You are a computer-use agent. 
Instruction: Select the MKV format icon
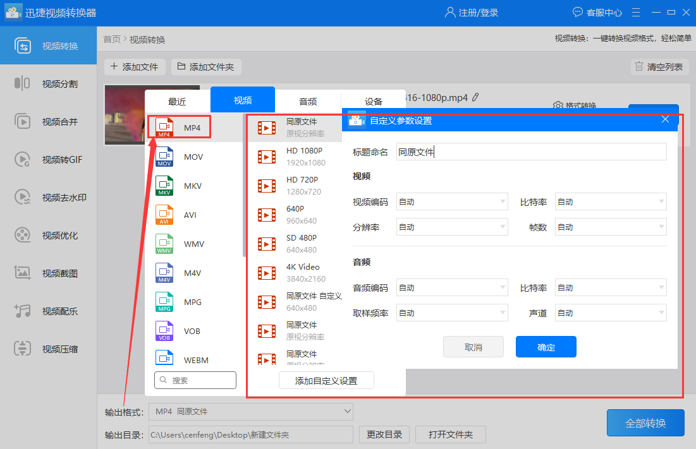click(x=164, y=186)
